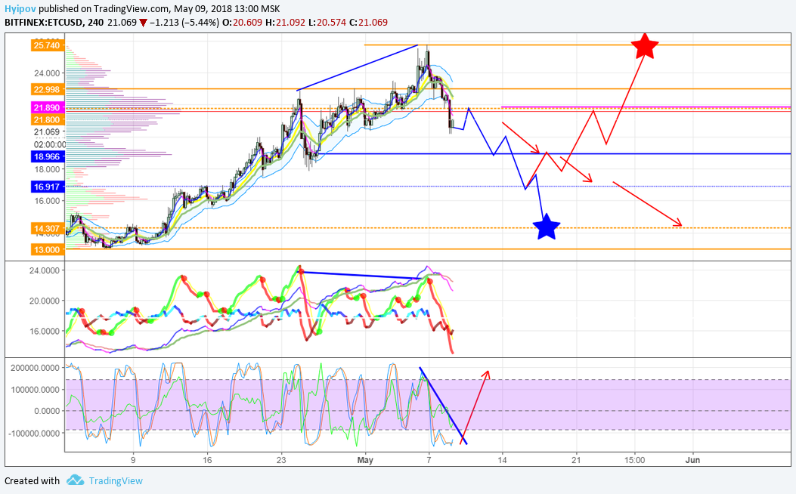Select the orange 25.740 price label
The width and height of the screenshot is (796, 494).
[46, 45]
